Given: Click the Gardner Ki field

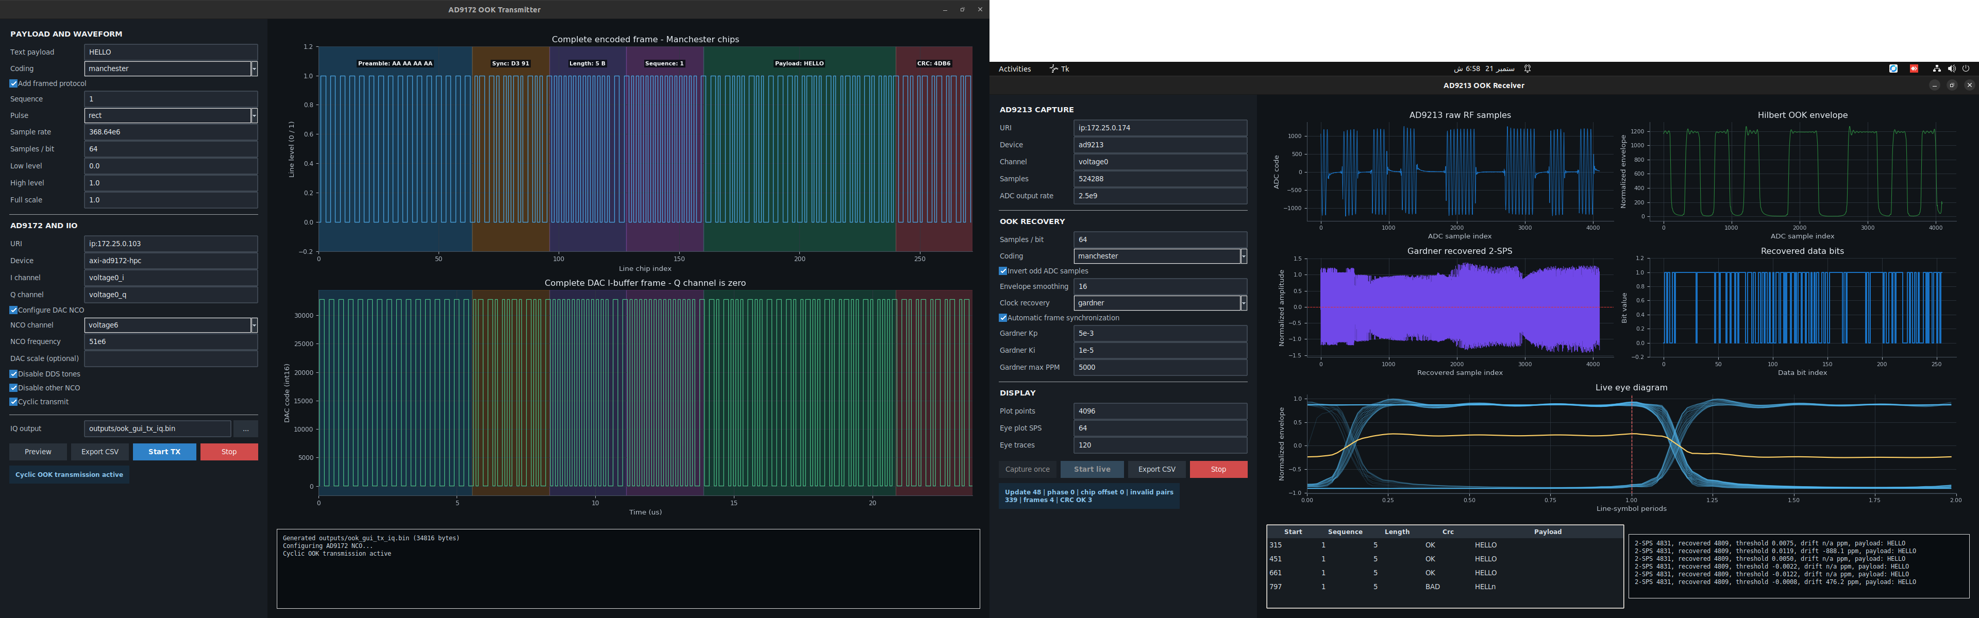Looking at the screenshot, I should point(1160,350).
